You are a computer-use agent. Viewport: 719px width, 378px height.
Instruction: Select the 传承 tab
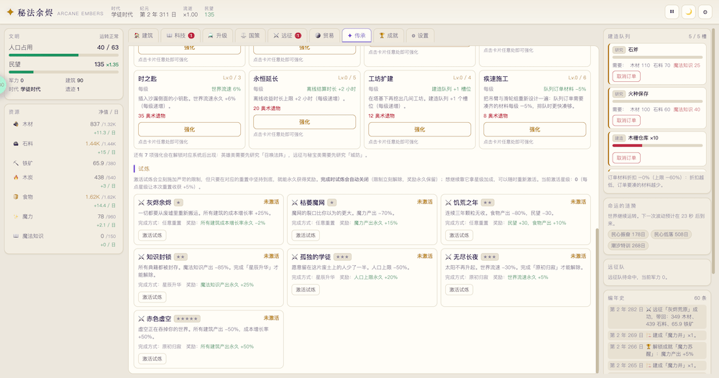pos(357,35)
